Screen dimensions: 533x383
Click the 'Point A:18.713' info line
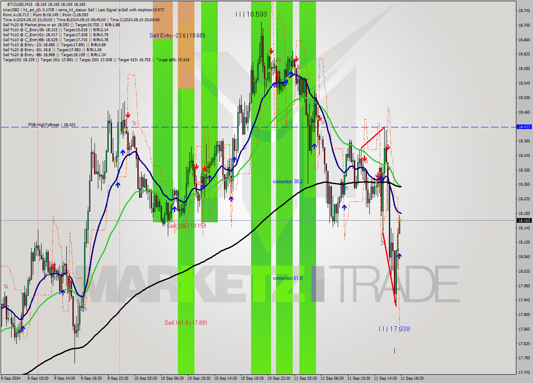pyautogui.click(x=45, y=15)
